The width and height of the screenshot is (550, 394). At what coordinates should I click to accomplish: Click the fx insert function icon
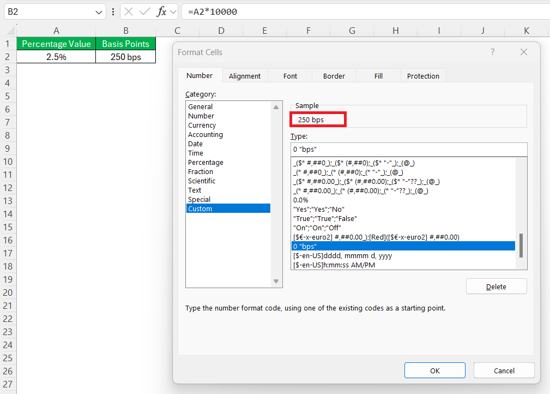pos(161,12)
